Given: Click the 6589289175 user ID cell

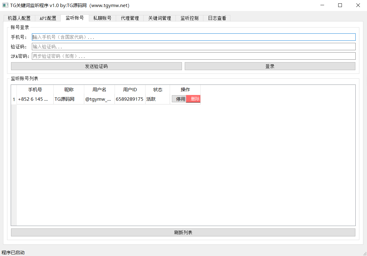Looking at the screenshot, I should (x=130, y=99).
